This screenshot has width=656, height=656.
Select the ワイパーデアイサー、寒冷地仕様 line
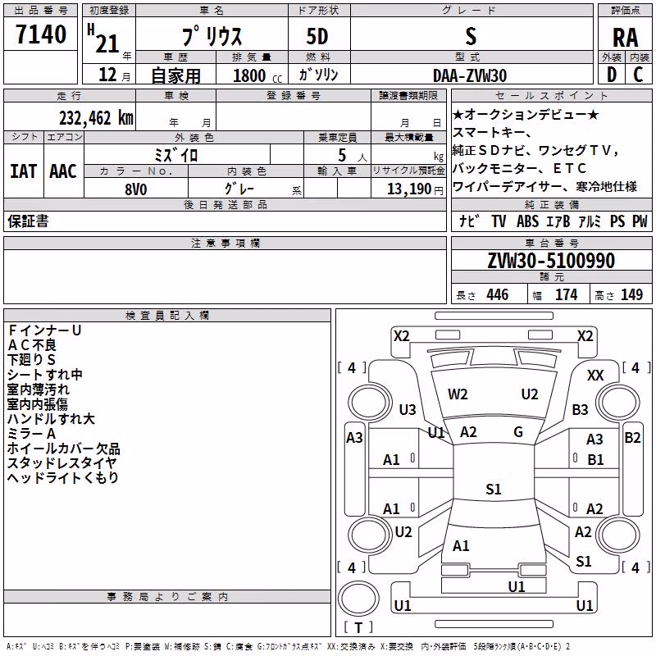[544, 187]
